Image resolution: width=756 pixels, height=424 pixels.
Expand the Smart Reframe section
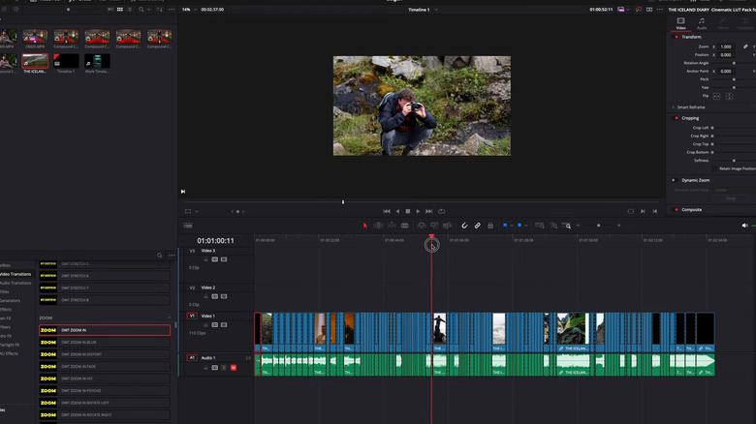(674, 106)
